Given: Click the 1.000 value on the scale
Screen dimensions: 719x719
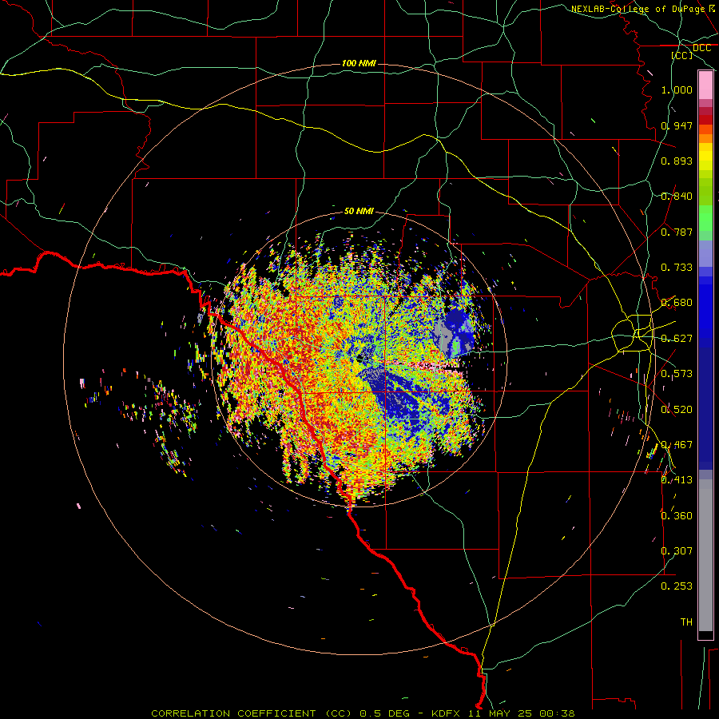Looking at the screenshot, I should [x=677, y=89].
